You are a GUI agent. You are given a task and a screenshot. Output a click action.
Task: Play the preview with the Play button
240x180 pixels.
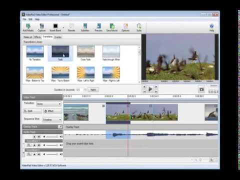(150, 89)
